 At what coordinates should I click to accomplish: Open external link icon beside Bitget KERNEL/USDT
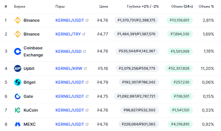pyautogui.click(x=87, y=82)
